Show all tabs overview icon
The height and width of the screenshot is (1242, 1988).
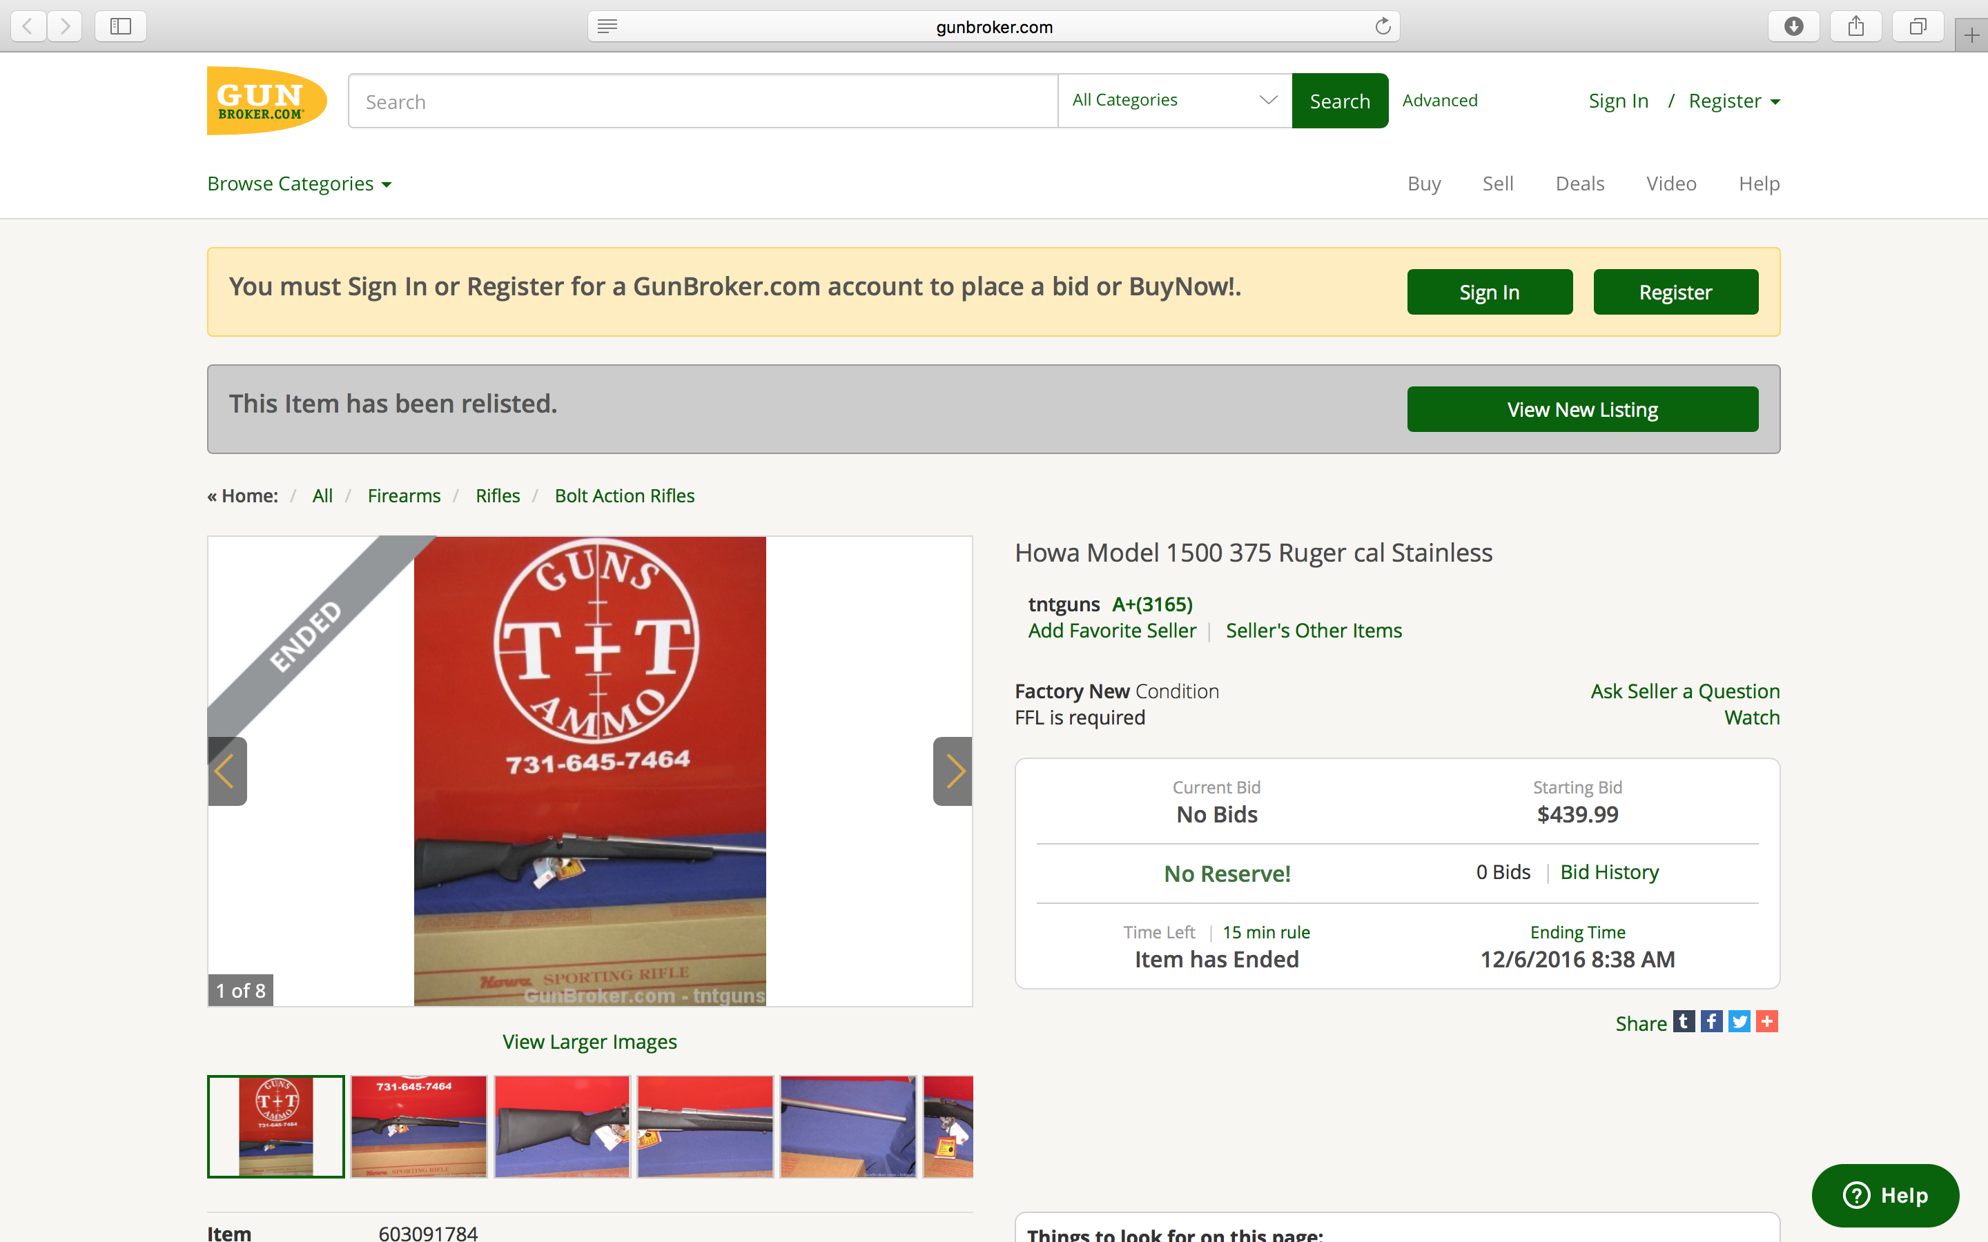(x=1918, y=26)
